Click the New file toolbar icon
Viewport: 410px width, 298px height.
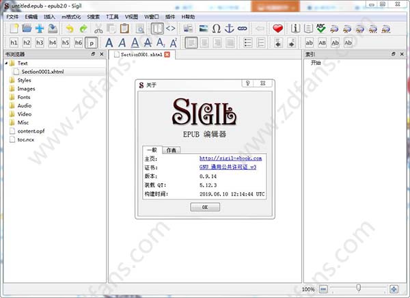coord(14,29)
